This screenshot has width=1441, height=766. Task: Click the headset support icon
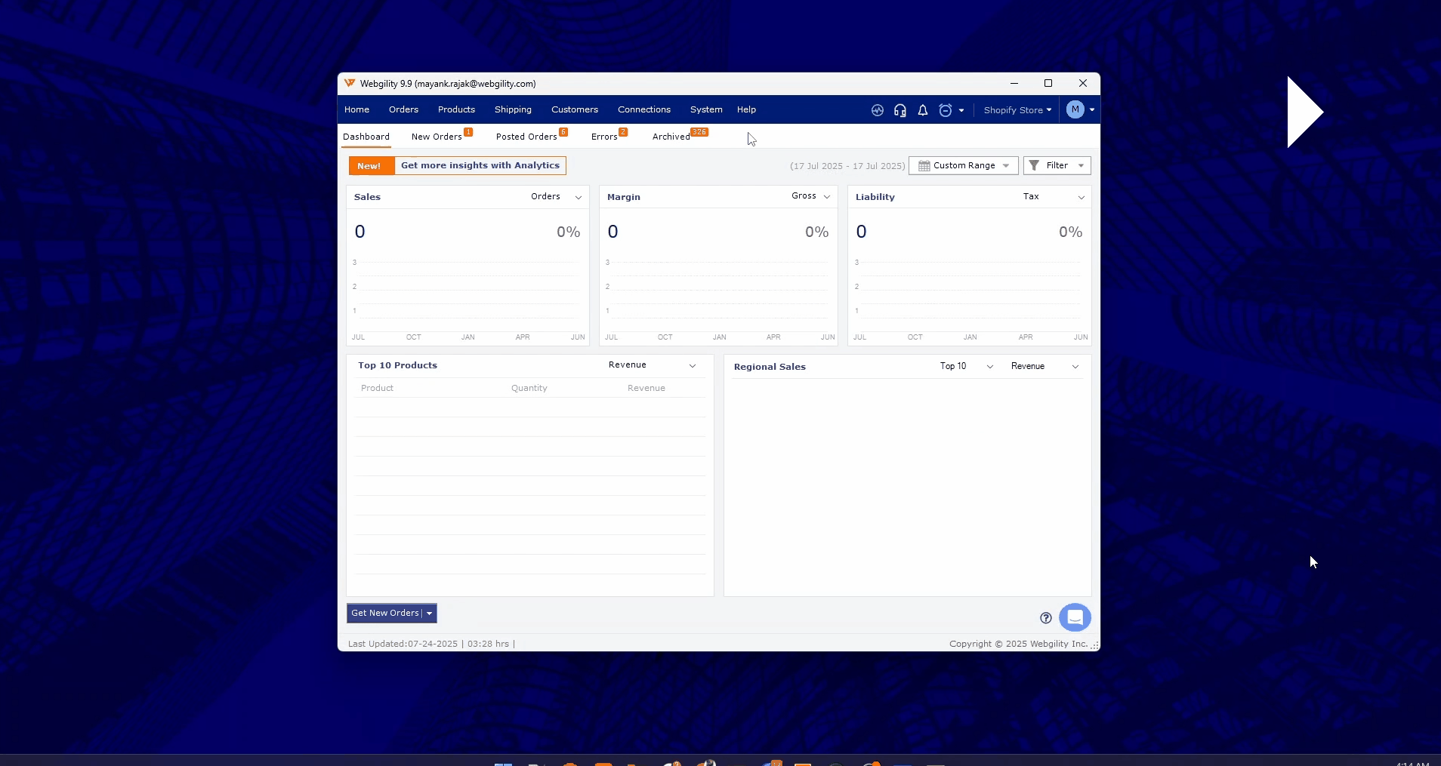click(x=899, y=110)
